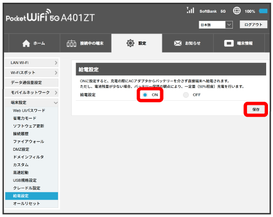Expand the モバイルネットワーク sidebar section

pyautogui.click(x=32, y=93)
